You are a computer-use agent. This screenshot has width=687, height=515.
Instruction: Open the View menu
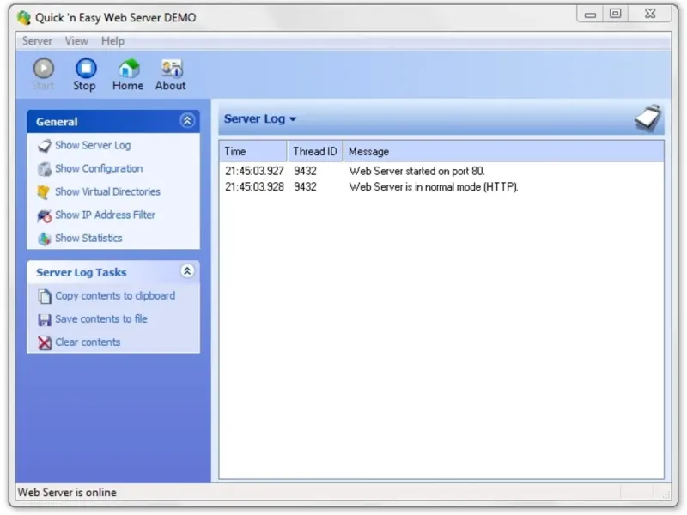click(x=76, y=41)
